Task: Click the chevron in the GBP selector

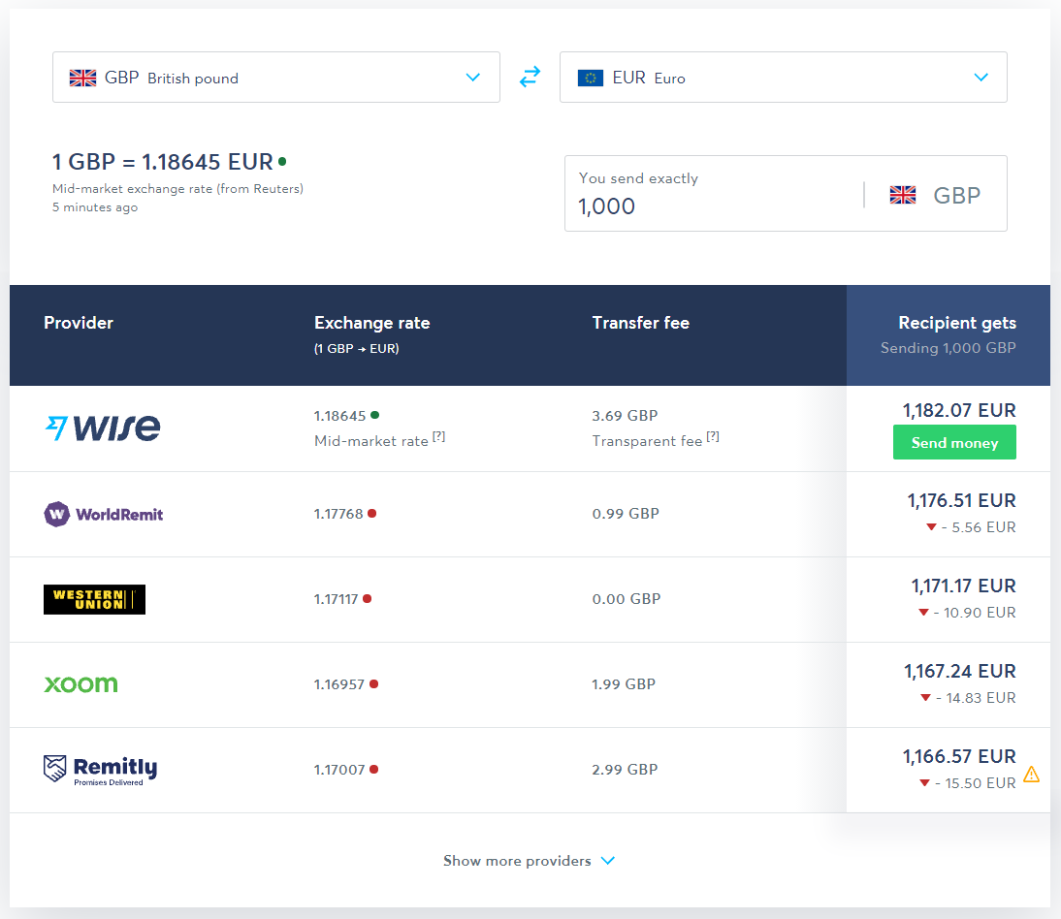Action: click(473, 78)
